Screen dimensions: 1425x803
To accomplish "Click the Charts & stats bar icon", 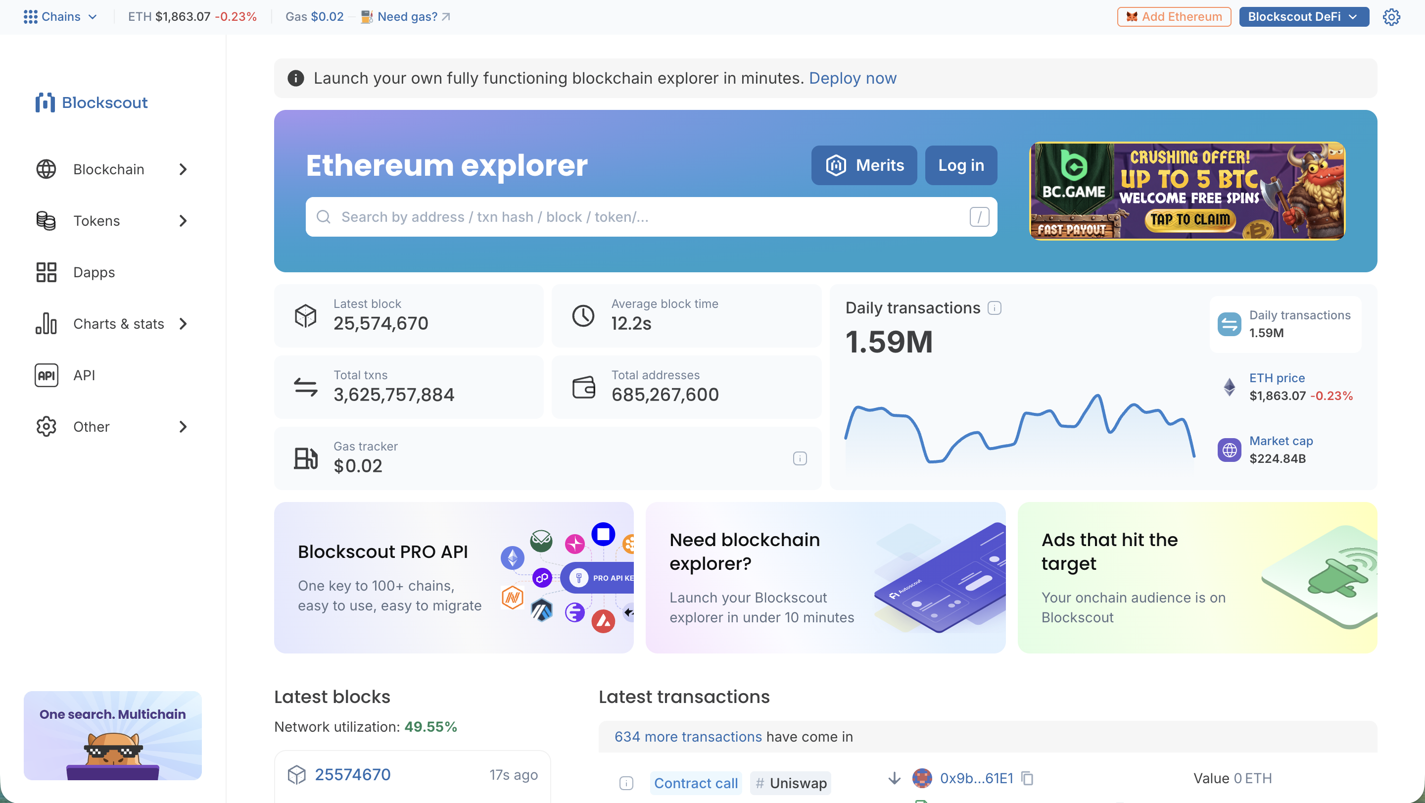I will (x=46, y=324).
